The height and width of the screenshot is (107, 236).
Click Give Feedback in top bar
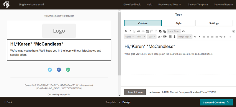click(132, 4)
